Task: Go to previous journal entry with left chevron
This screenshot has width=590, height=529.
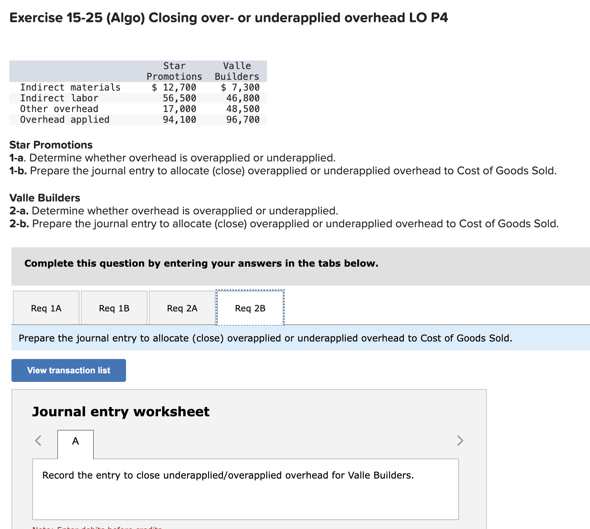Action: coord(38,440)
